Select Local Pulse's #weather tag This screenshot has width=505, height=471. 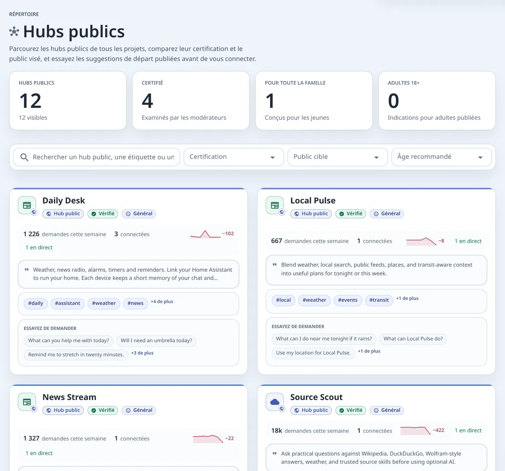pos(314,300)
